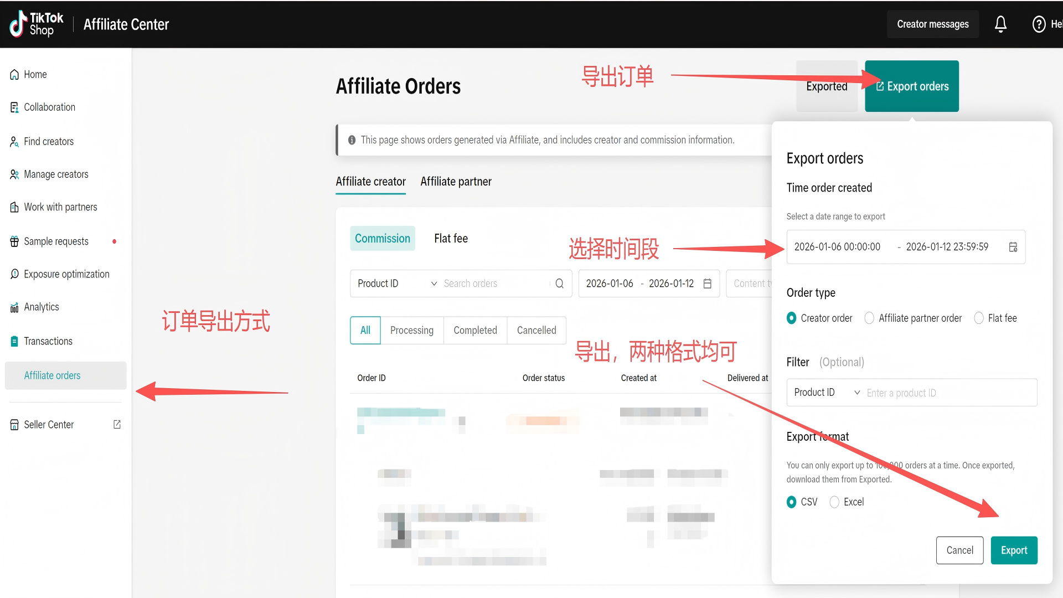
Task: Choose Excel export format
Action: click(x=834, y=502)
